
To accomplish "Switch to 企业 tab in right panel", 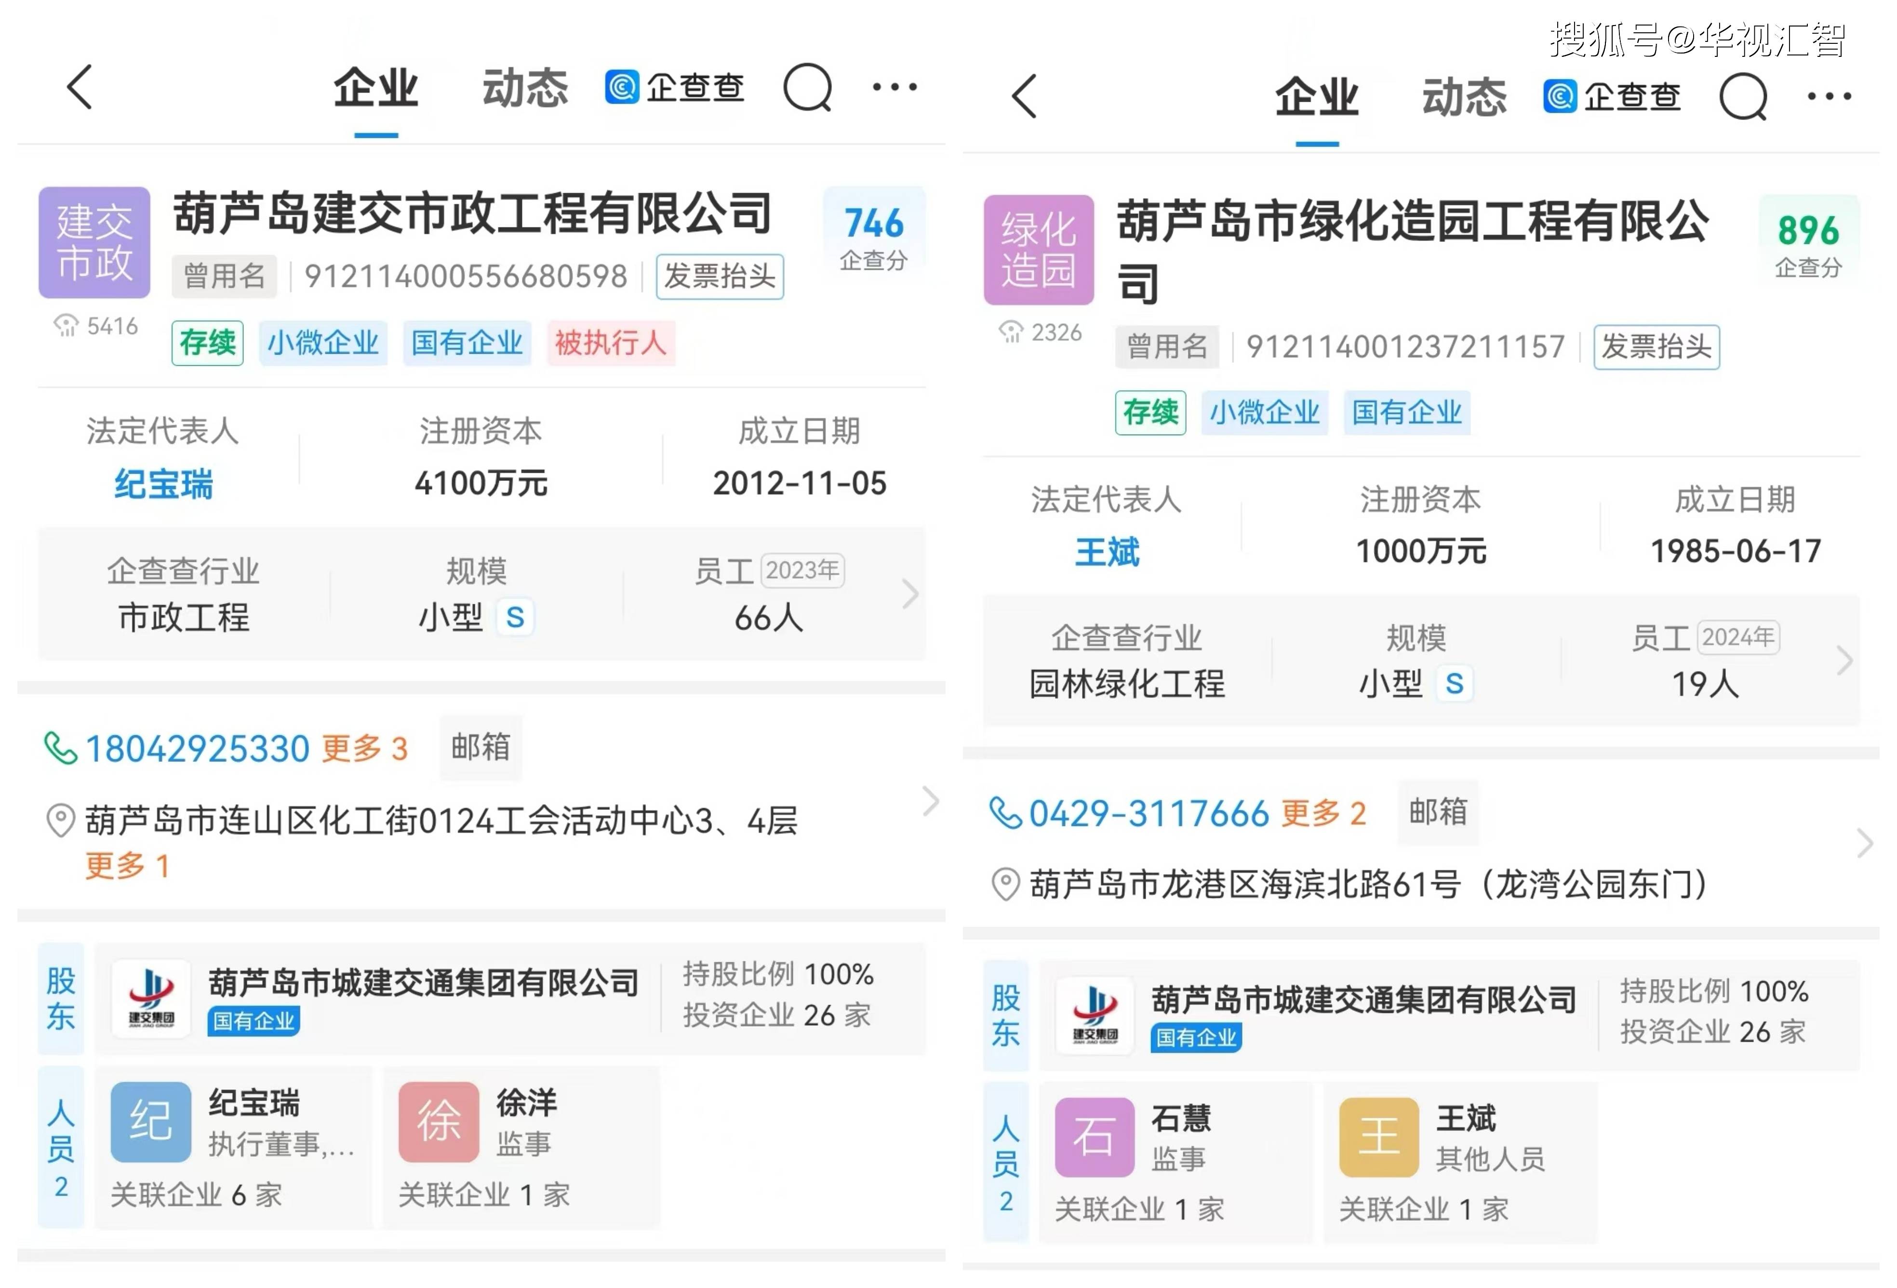I will point(1318,98).
